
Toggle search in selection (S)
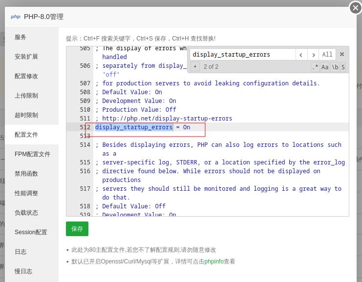point(343,67)
